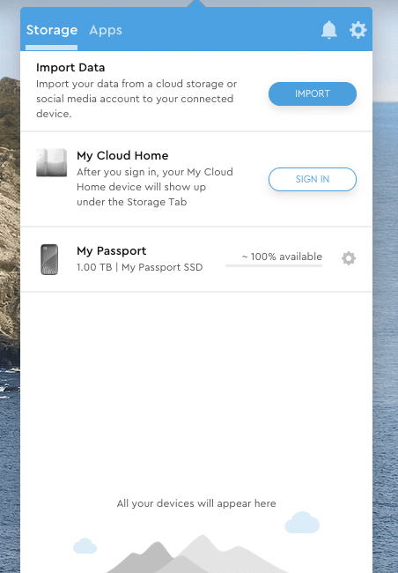The image size is (398, 573).
Task: Open the notifications bell icon
Action: pos(329,30)
